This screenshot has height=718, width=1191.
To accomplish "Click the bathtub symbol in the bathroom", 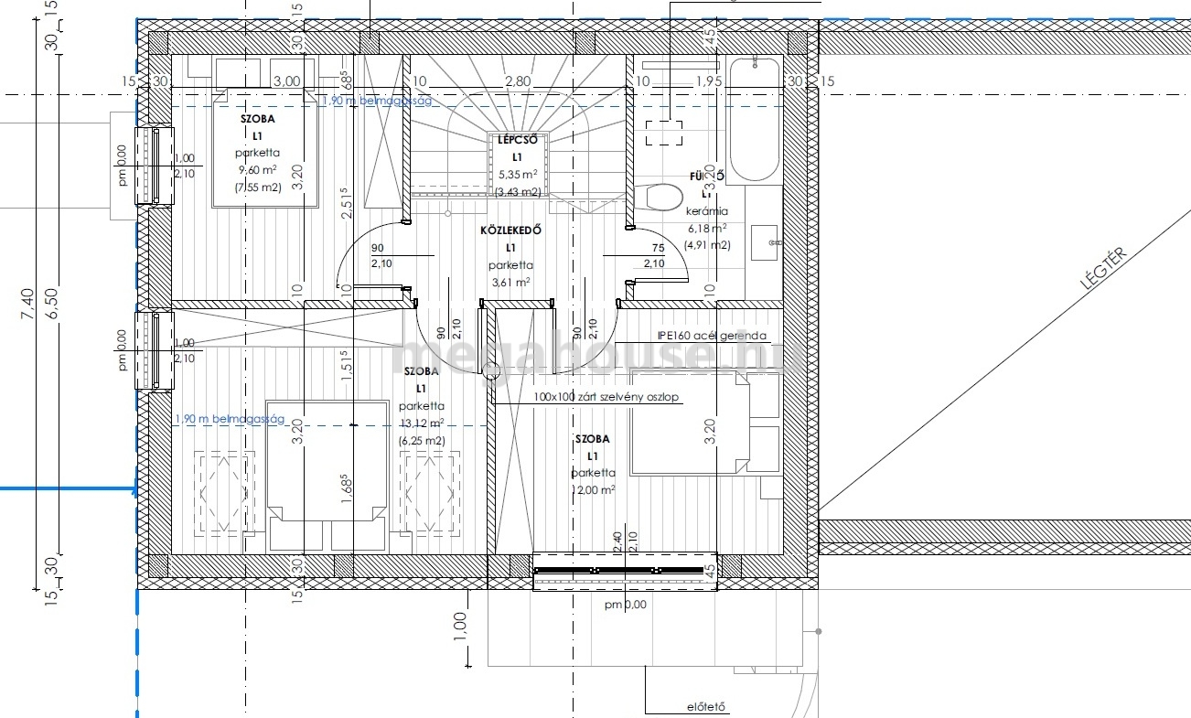I will (x=756, y=119).
